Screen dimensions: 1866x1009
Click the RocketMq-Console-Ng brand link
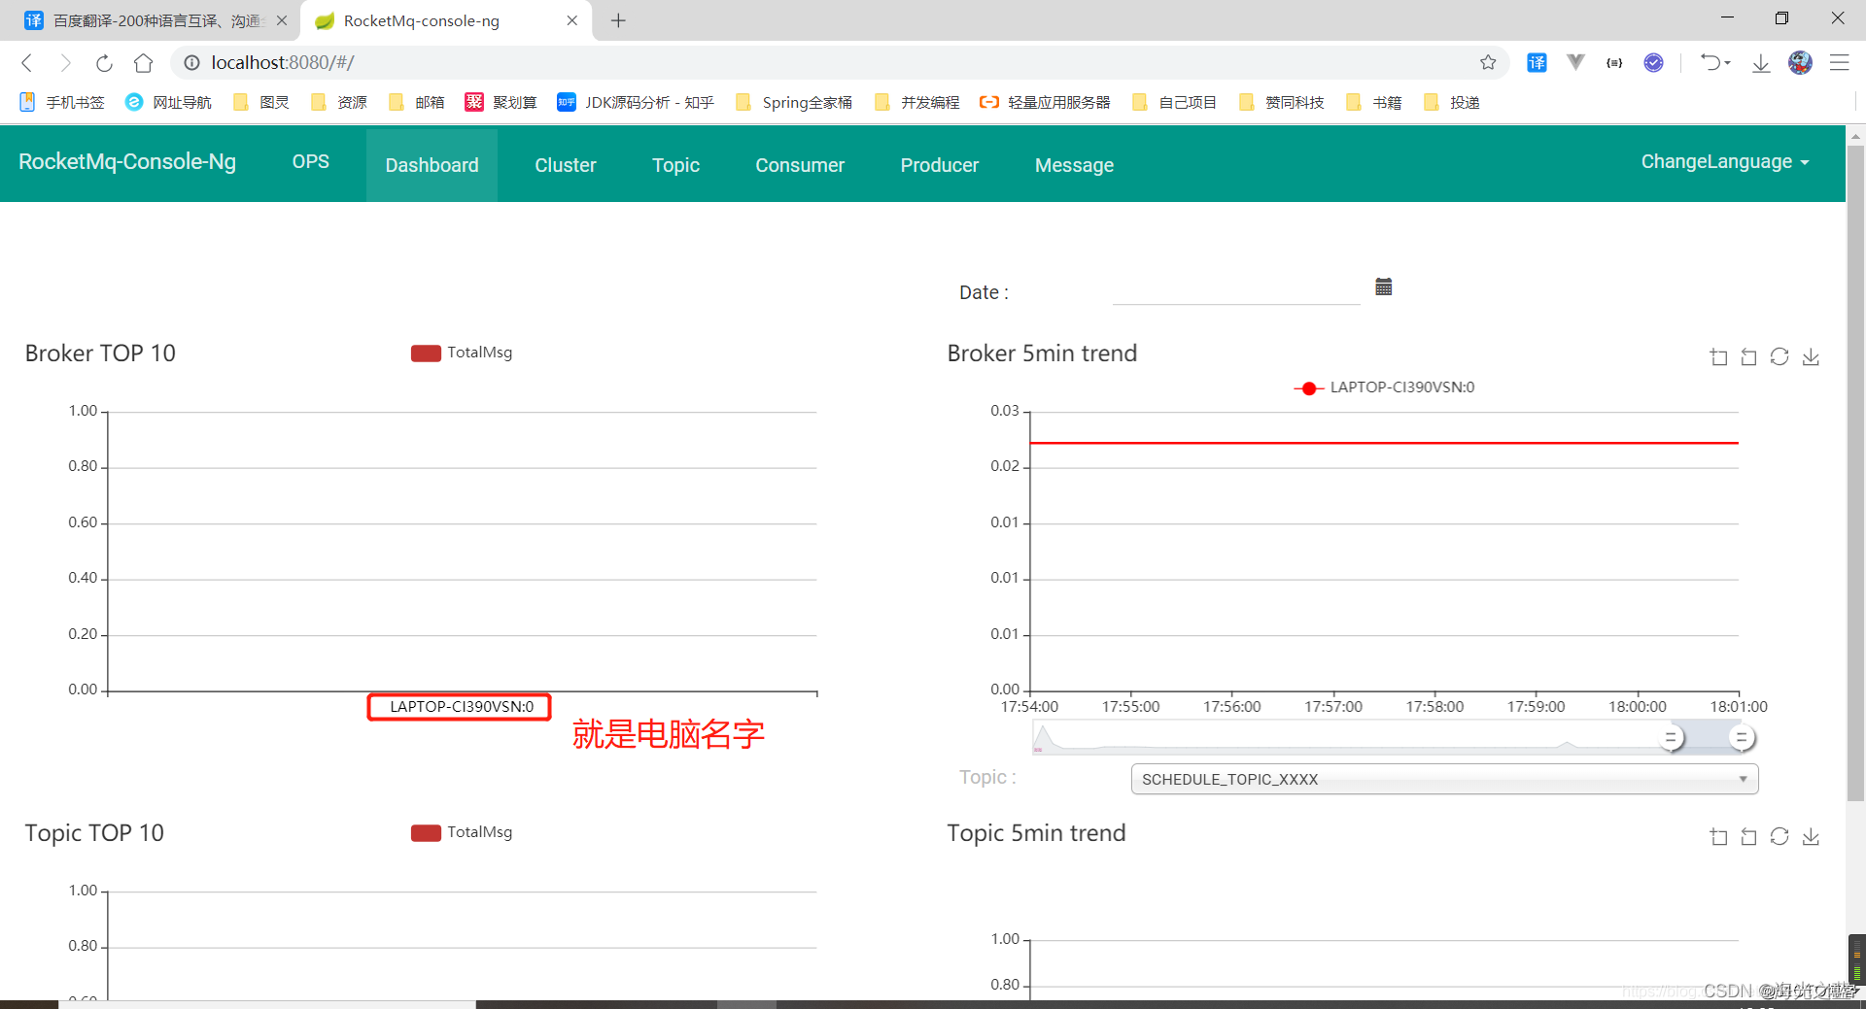[x=127, y=162]
